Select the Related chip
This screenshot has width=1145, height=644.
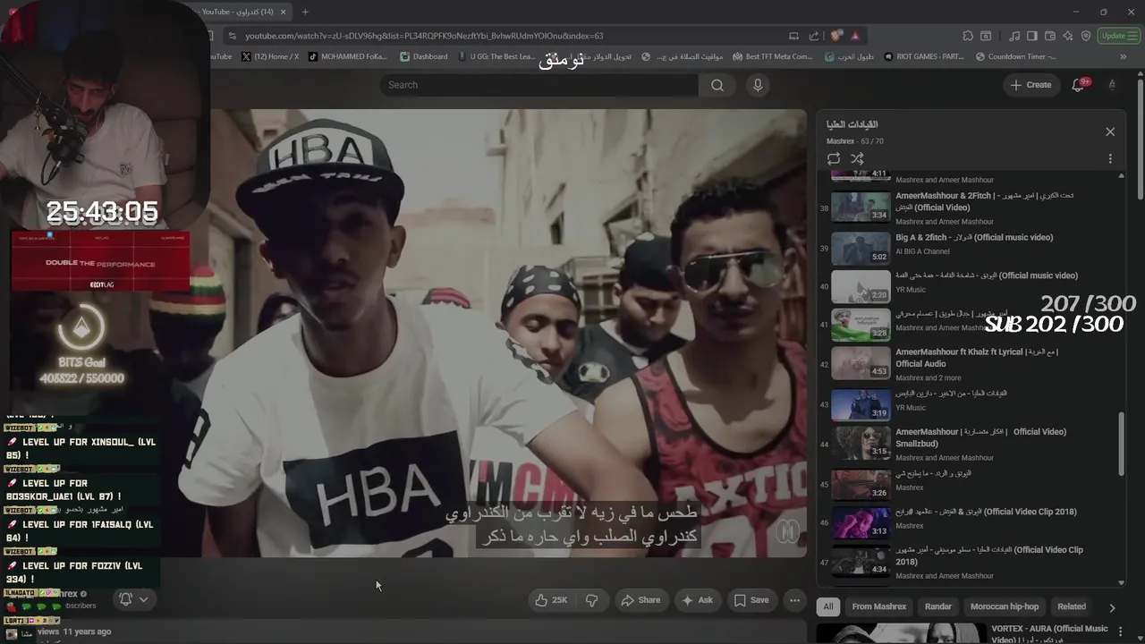[1072, 606]
